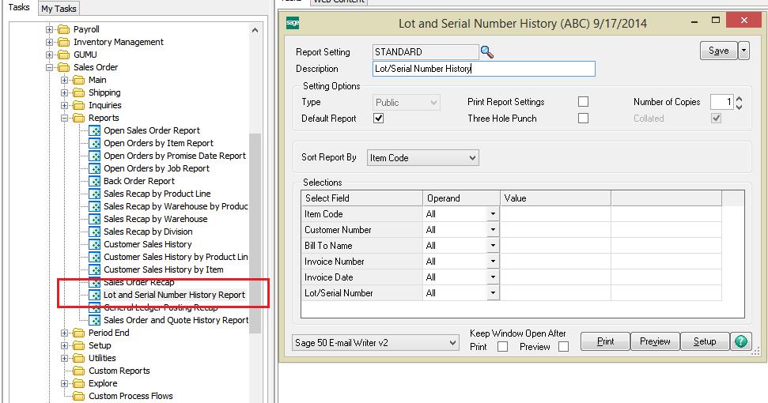Click the Custom Reports folder icon
The height and width of the screenshot is (403, 768).
click(x=79, y=371)
